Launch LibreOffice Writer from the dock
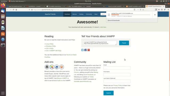Image resolution: width=170 pixels, height=96 pixels. (3, 28)
